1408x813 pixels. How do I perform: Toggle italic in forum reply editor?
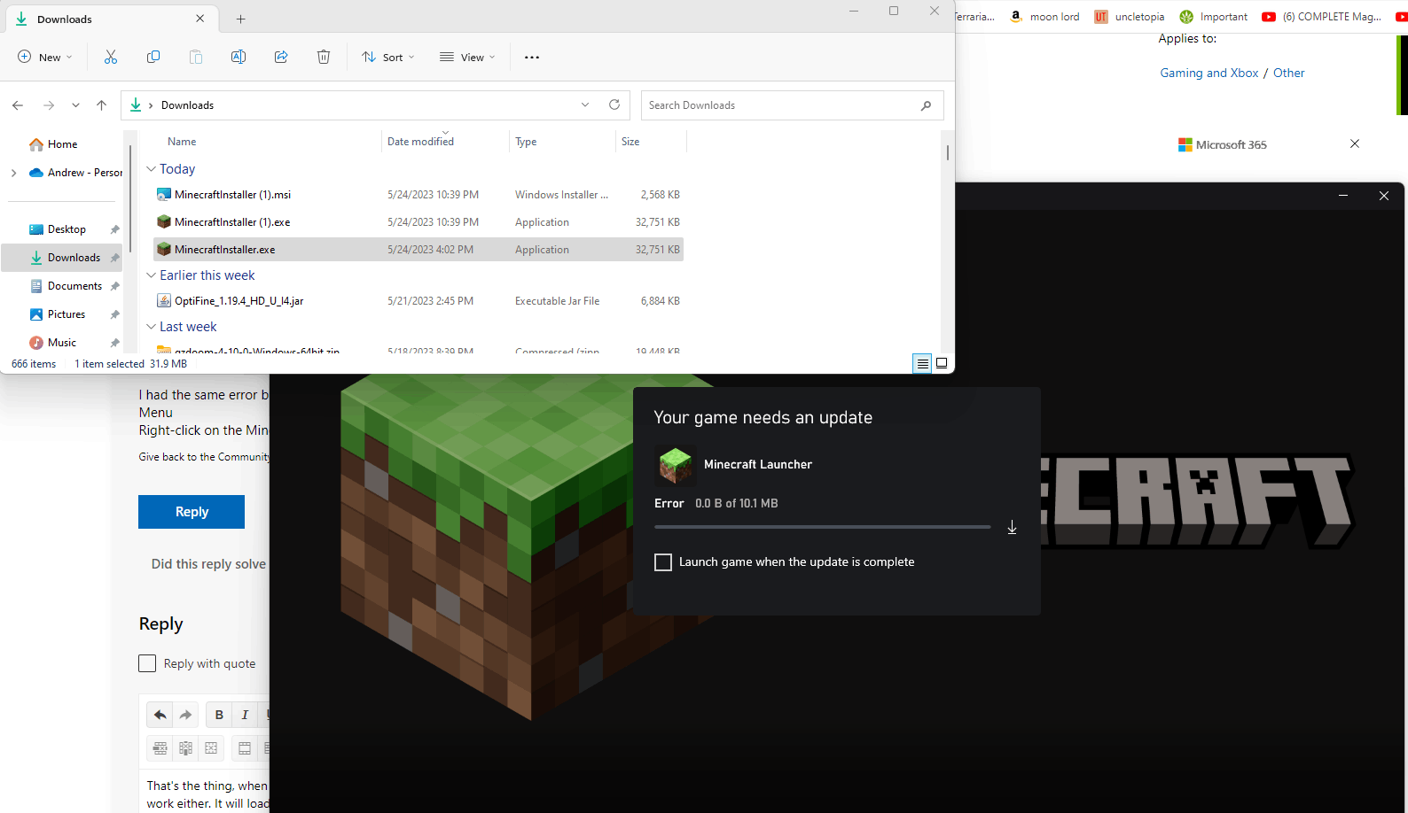pyautogui.click(x=245, y=715)
